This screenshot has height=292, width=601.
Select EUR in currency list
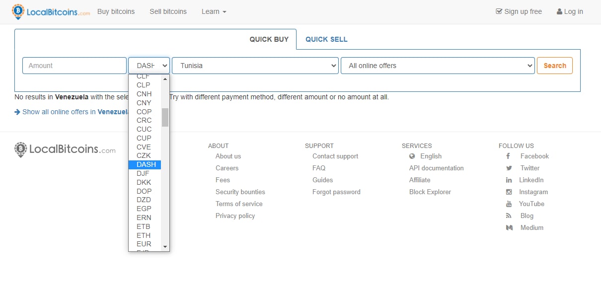point(145,244)
